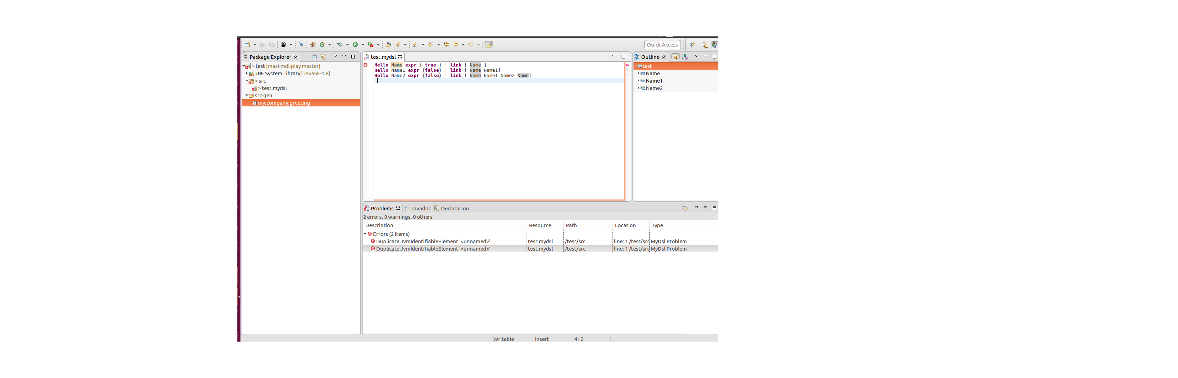
Task: Click the Debug bug icon
Action: [x=340, y=45]
